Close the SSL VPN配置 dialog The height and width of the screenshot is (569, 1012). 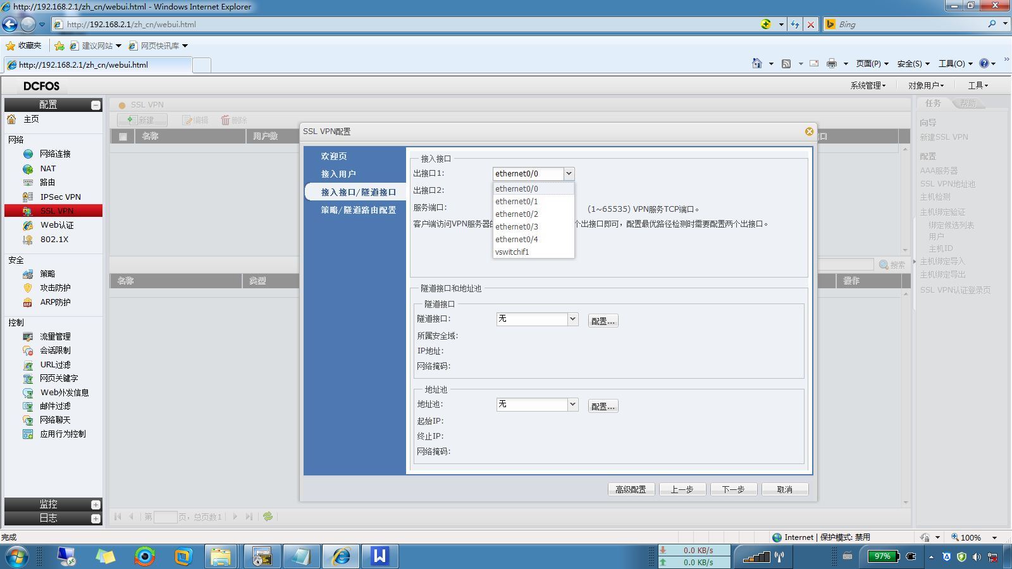pos(809,132)
